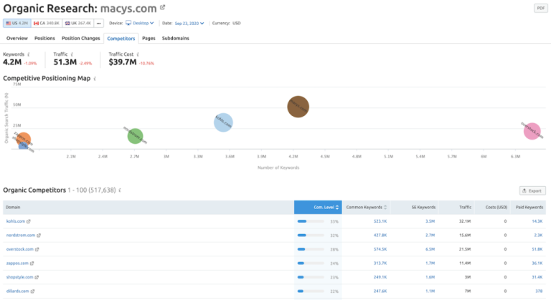Select the US 4.2M database
Image resolution: width=551 pixels, height=300 pixels.
17,23
